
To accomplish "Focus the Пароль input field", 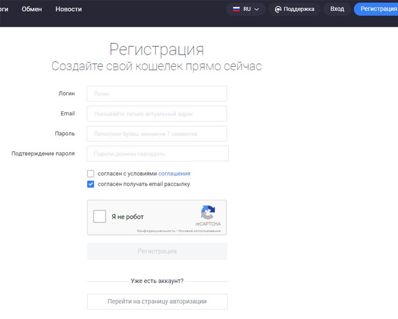I will (157, 133).
